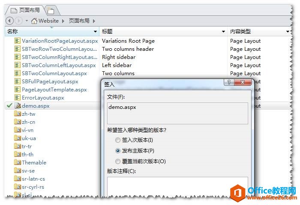Viewport: 300px width, 205px height.
Task: Open the zh-cn folder name
Action: pos(29,122)
